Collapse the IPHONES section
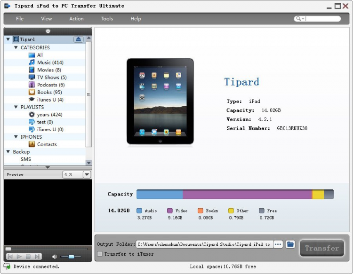 (16, 137)
